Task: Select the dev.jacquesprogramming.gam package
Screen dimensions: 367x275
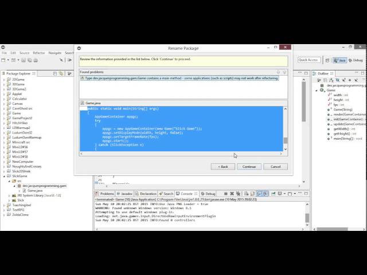Action: point(45,186)
